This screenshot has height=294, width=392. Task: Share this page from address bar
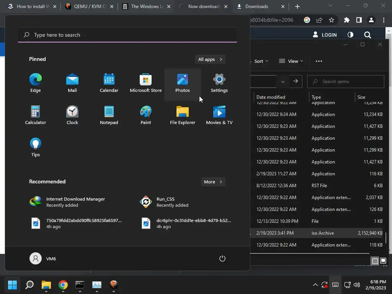point(319,20)
